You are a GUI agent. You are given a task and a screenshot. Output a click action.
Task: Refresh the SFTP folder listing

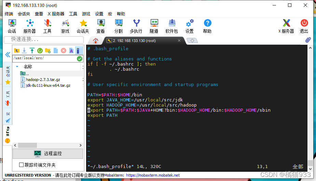pos(40,51)
